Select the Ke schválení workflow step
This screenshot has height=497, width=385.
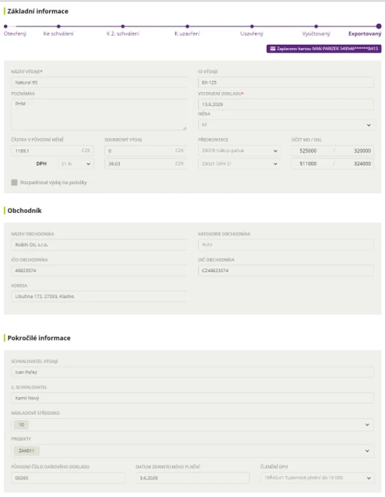tap(59, 34)
